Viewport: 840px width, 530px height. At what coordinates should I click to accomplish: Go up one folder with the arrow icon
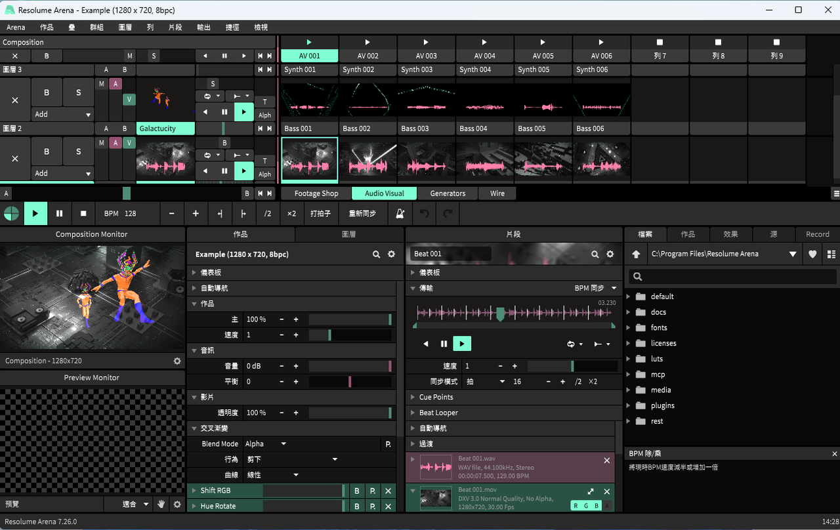click(x=636, y=254)
